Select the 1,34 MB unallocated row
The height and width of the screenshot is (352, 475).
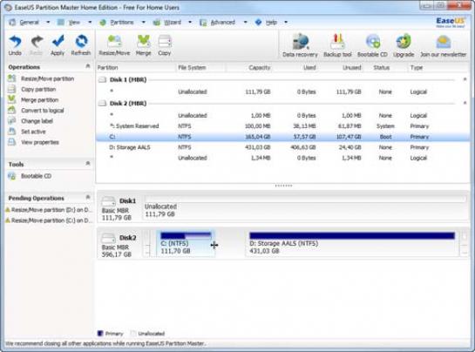point(282,158)
